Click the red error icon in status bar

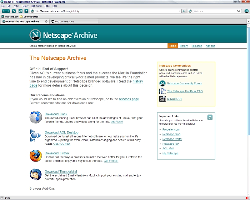247,198
